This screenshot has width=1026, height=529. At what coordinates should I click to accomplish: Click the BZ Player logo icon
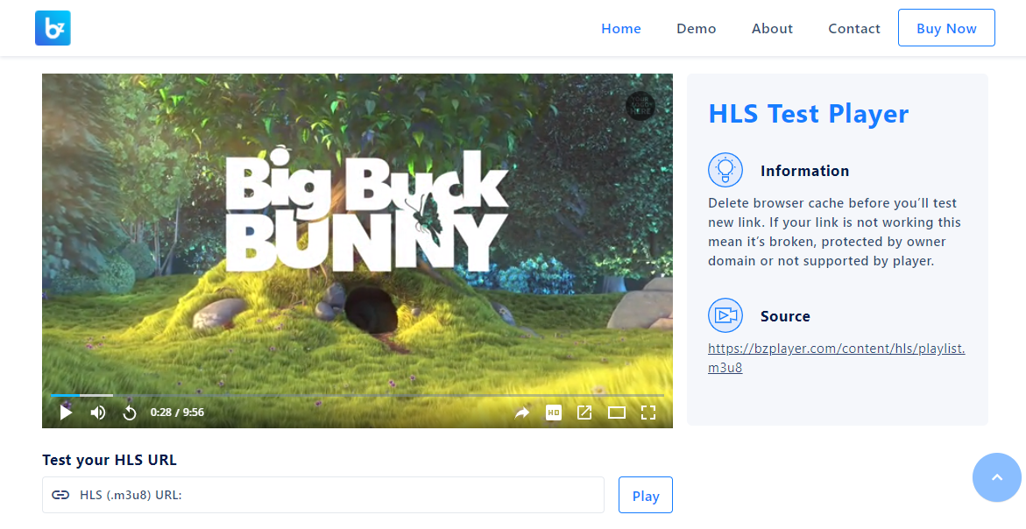[53, 28]
